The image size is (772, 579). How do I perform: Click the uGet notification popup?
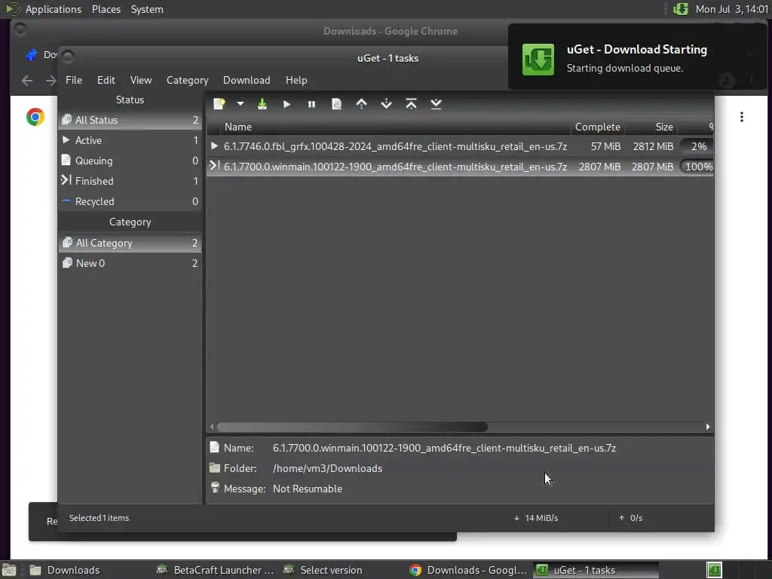pos(638,57)
